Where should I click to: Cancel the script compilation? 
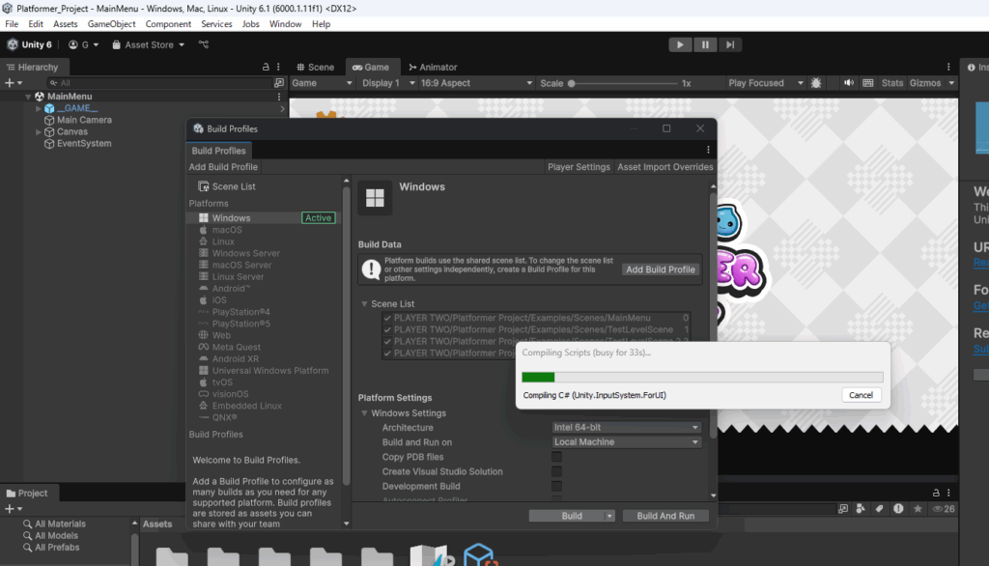861,395
